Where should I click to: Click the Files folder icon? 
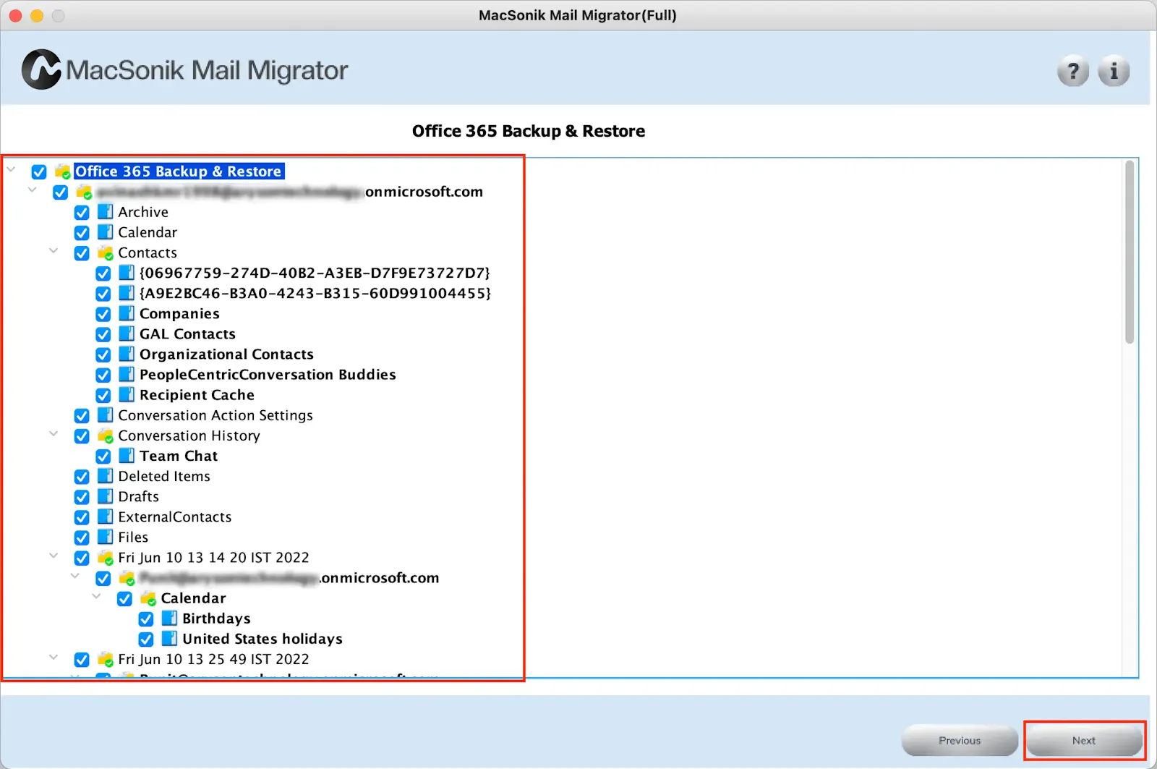pos(106,537)
